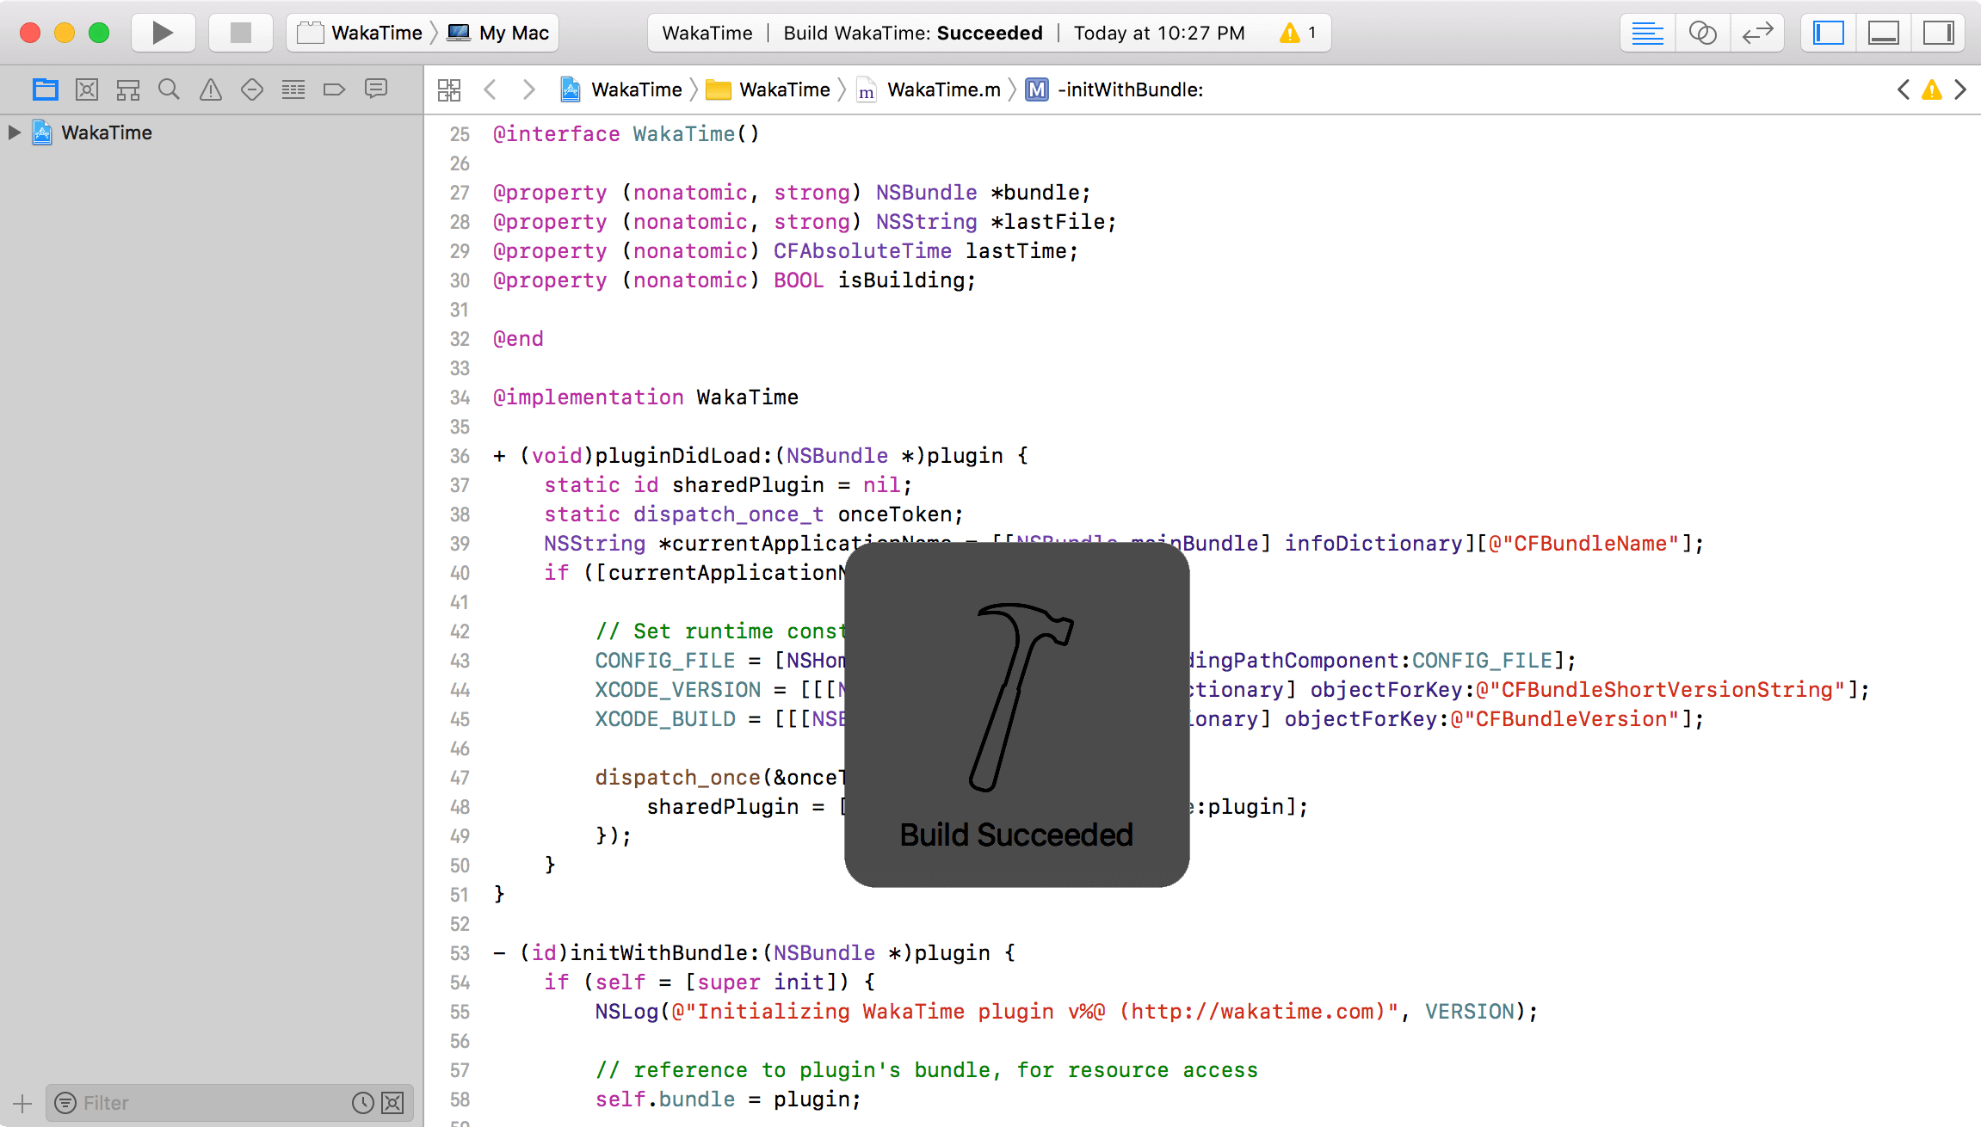Viewport: 1981px width, 1127px height.
Task: Open the Project navigator folder icon
Action: click(45, 89)
